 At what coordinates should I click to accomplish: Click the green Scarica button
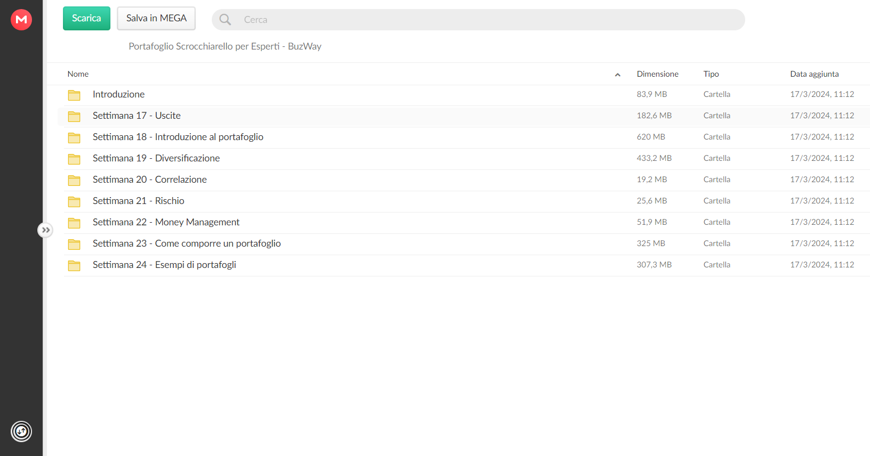(x=86, y=18)
